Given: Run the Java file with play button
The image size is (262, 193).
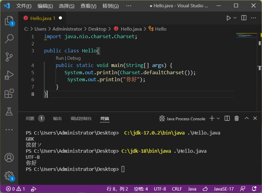Looking at the screenshot, I should [x=228, y=18].
